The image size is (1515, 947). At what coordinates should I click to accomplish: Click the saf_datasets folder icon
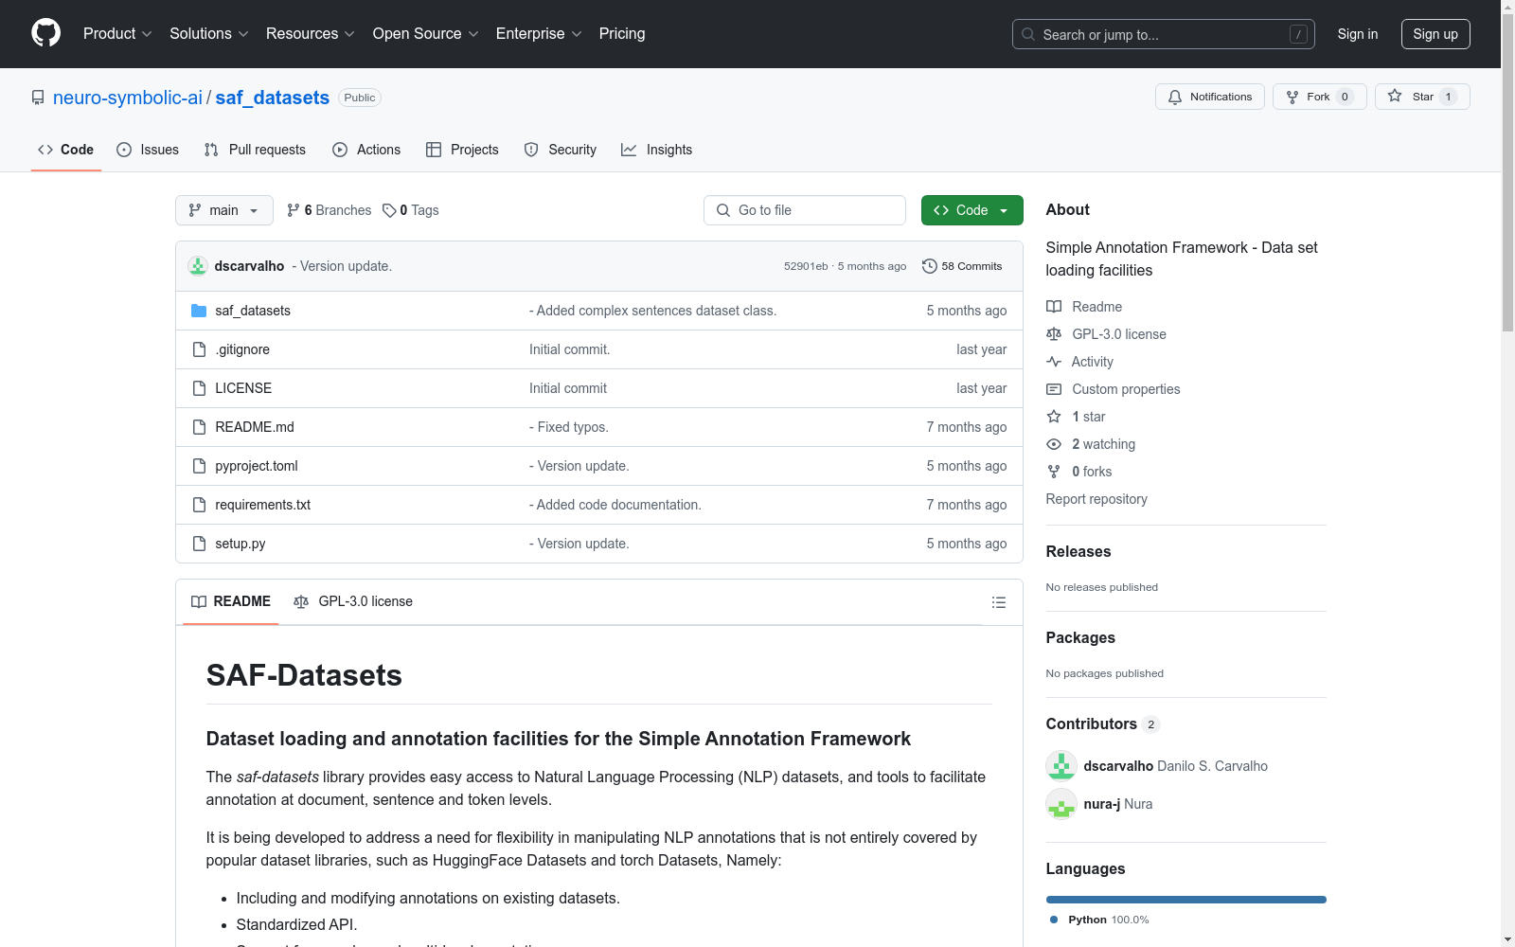pos(199,311)
